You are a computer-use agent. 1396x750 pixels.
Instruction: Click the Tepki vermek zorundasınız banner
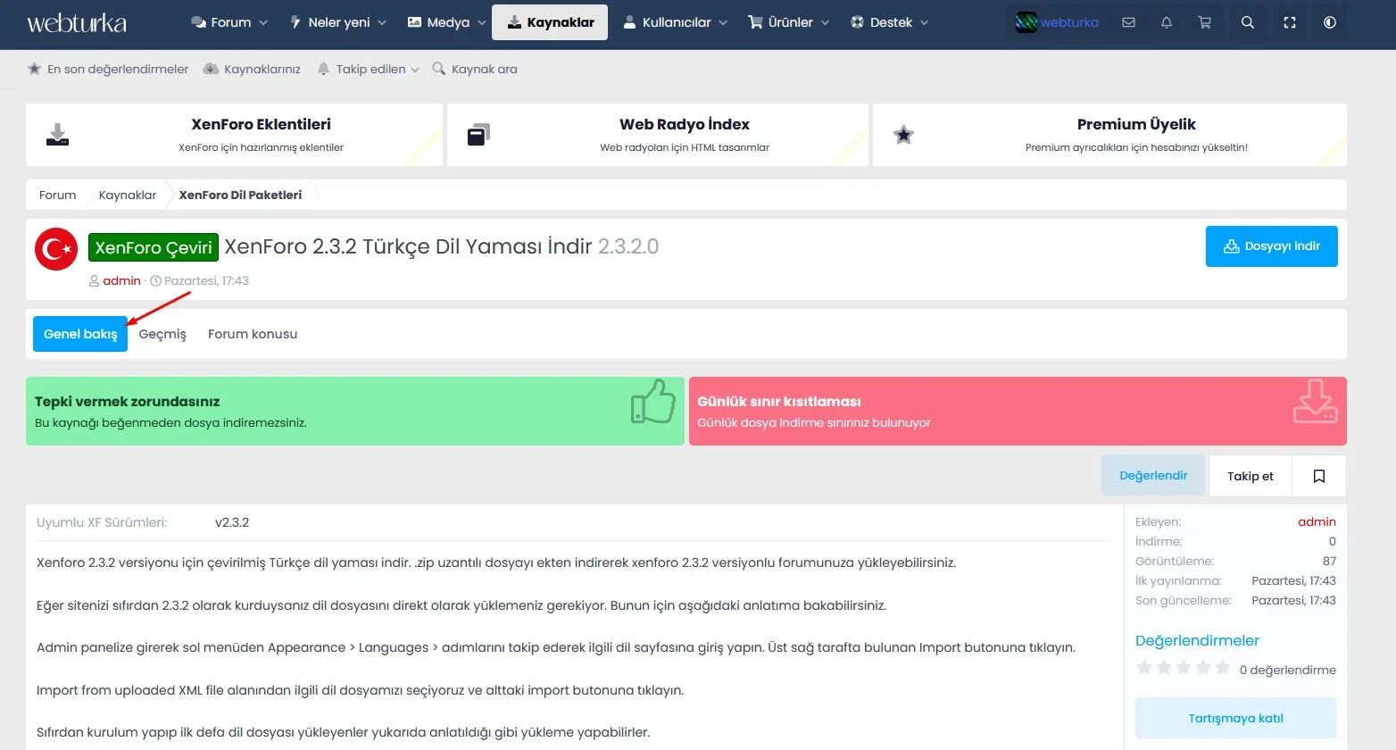355,411
